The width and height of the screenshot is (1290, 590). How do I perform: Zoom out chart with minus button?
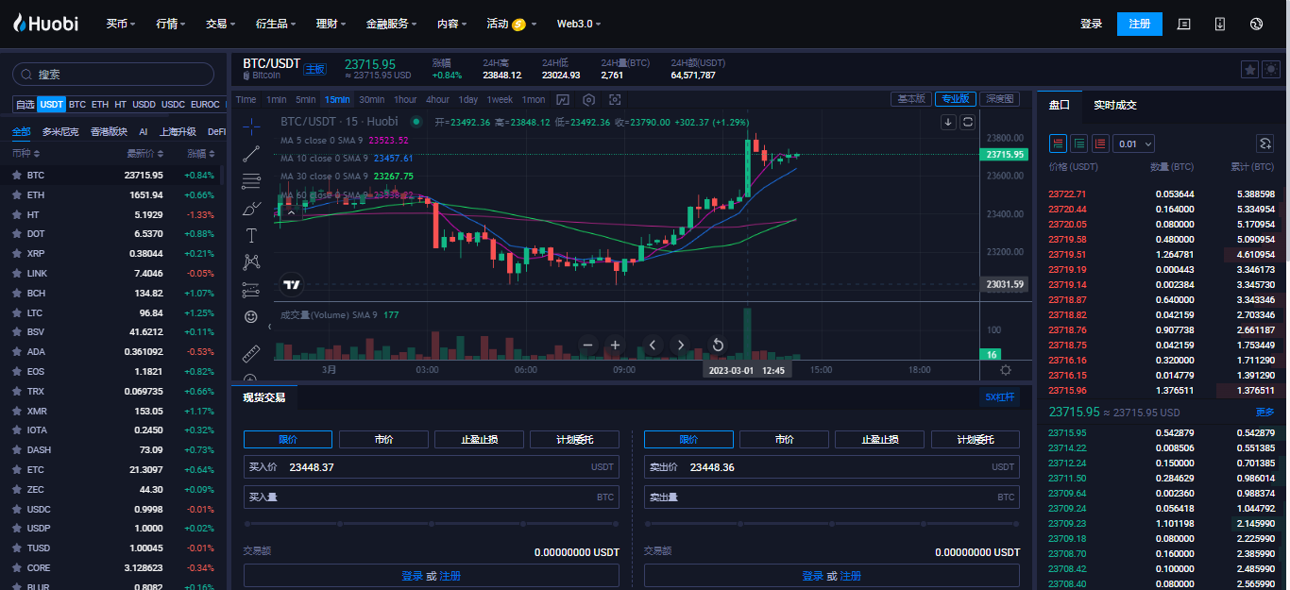click(588, 345)
